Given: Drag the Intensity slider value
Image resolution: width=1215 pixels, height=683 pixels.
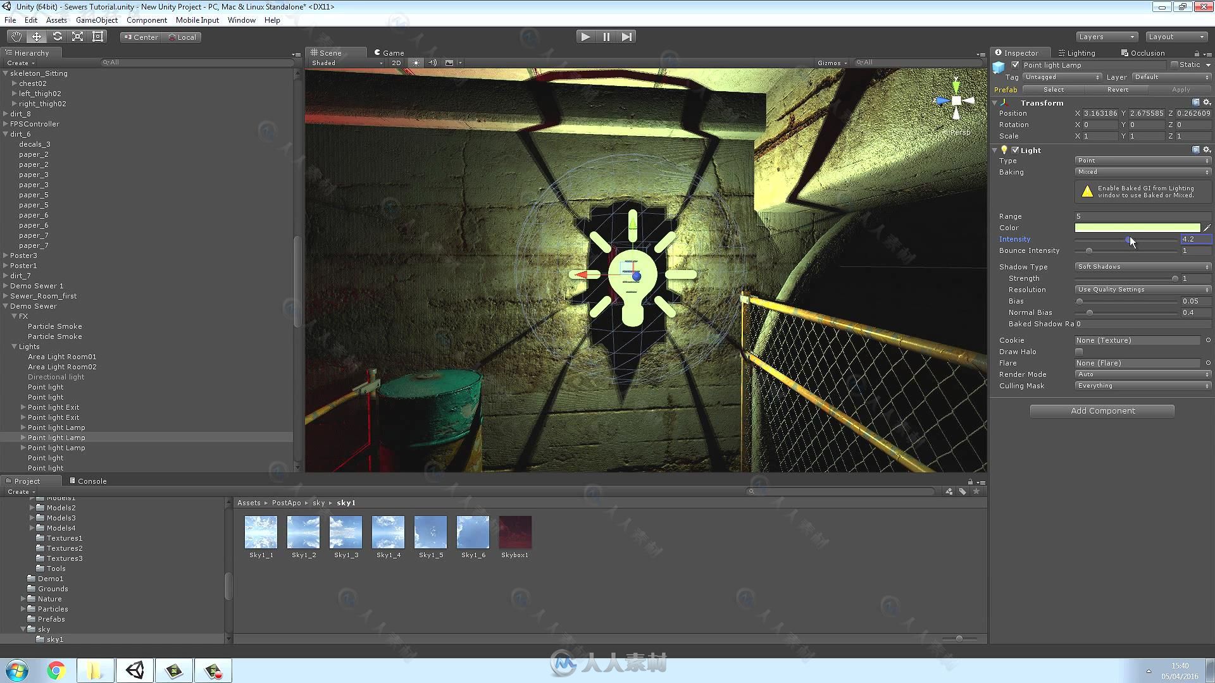Looking at the screenshot, I should coord(1128,239).
